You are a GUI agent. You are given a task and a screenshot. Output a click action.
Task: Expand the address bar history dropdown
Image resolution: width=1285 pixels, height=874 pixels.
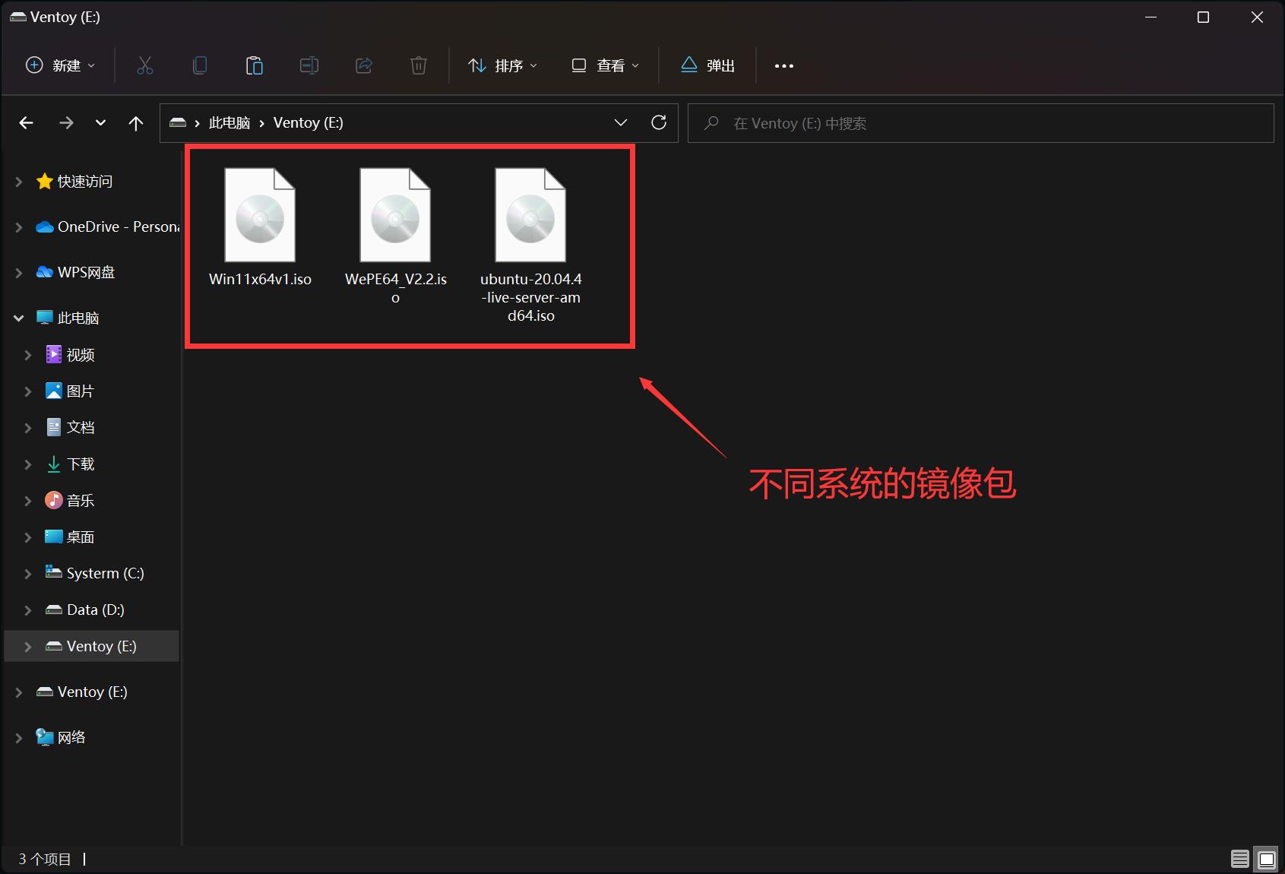[621, 122]
